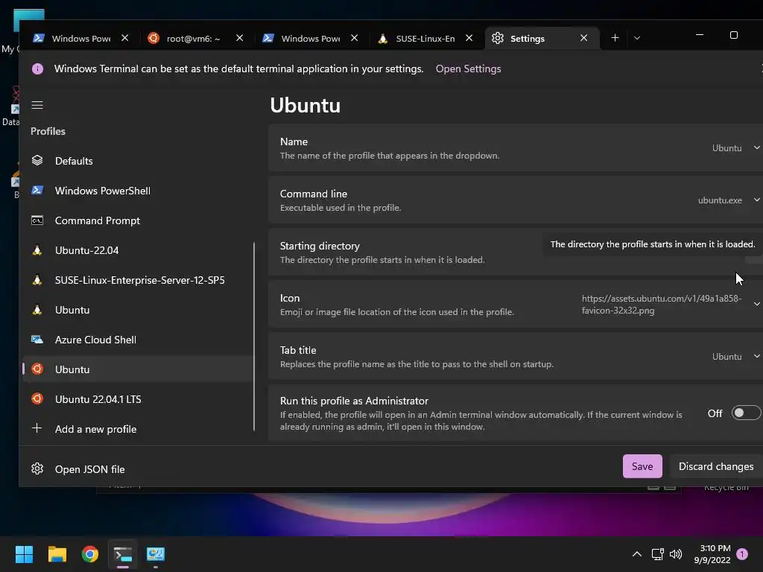Open JSON file from the sidebar

(x=137, y=469)
